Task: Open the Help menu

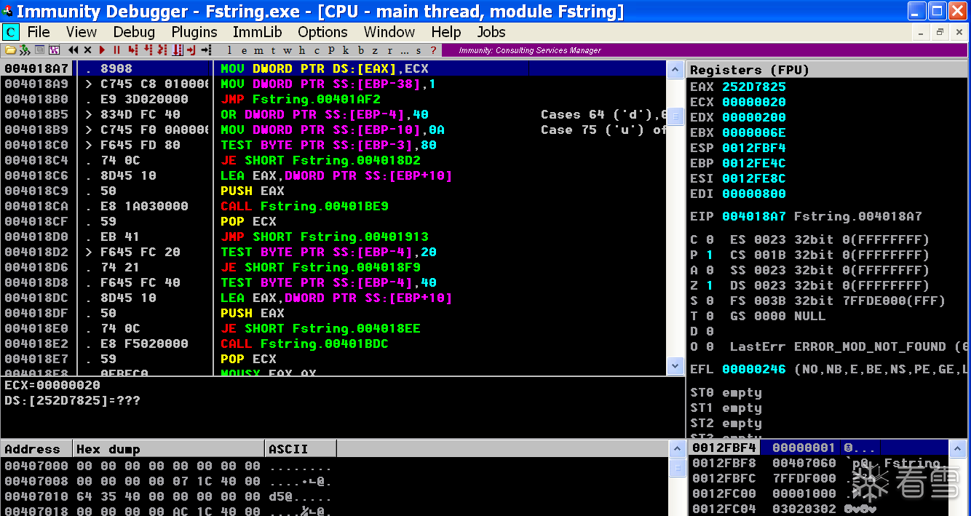Action: pos(446,32)
